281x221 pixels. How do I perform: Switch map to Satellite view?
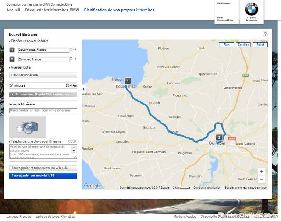pyautogui.click(x=243, y=45)
